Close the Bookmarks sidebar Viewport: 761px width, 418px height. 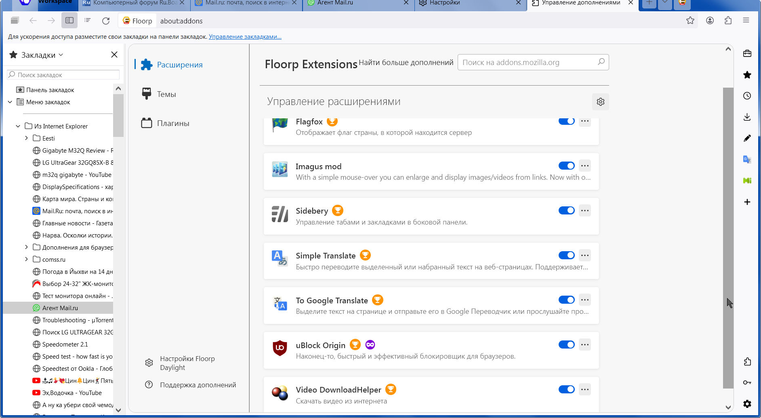(x=114, y=55)
